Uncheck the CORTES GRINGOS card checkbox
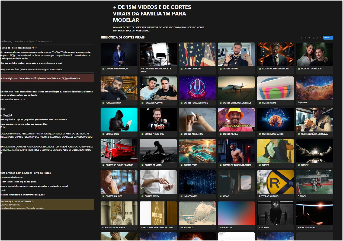This screenshot has height=241, width=343. [182, 69]
